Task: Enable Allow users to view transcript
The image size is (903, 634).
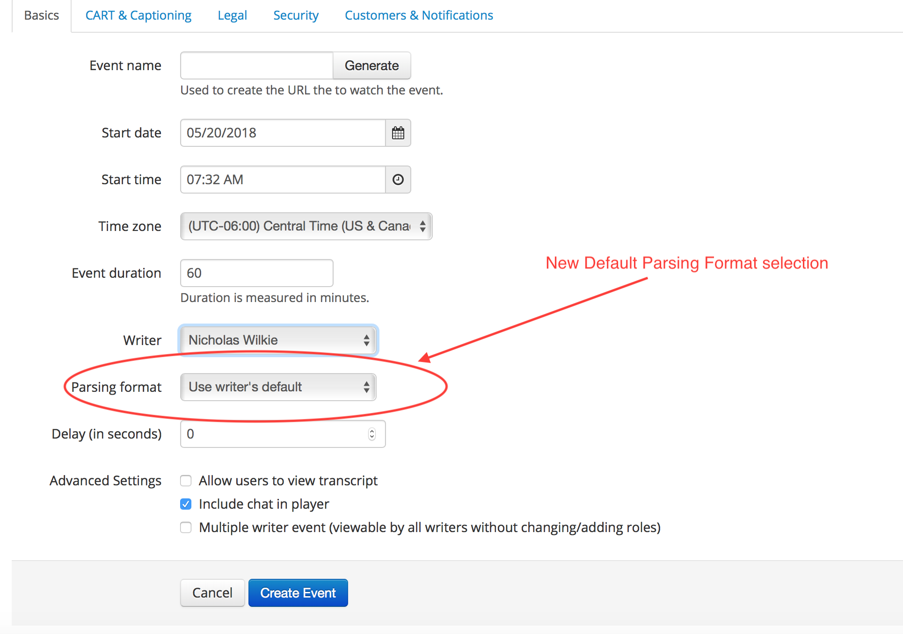Action: tap(186, 481)
